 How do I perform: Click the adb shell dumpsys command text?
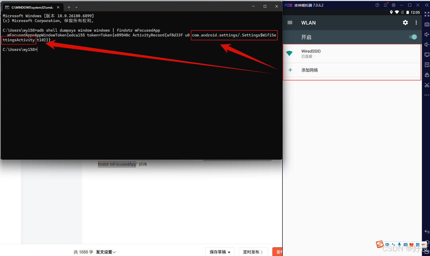point(98,30)
